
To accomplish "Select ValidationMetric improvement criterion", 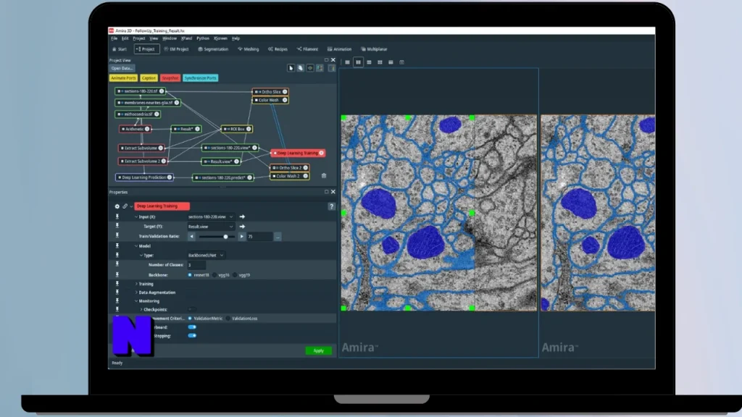I will (191, 319).
